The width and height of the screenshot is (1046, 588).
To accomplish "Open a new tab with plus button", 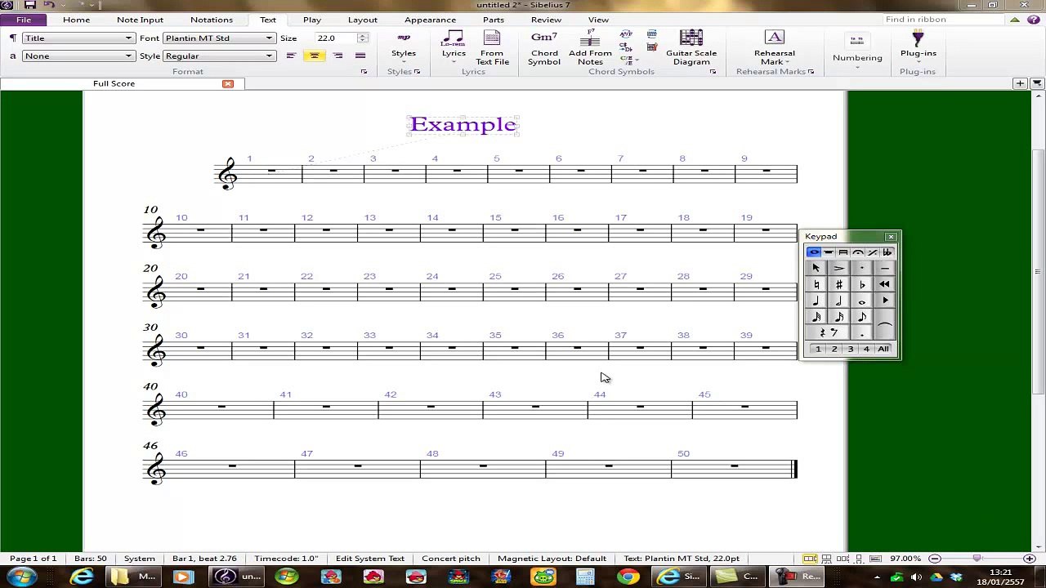I will point(1020,83).
